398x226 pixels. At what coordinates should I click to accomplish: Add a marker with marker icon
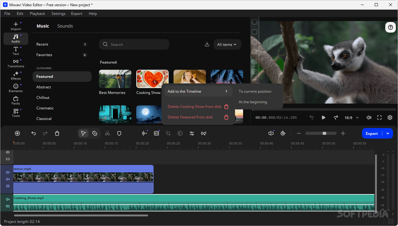tap(119, 133)
